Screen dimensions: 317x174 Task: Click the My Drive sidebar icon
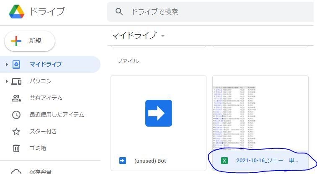(x=16, y=65)
